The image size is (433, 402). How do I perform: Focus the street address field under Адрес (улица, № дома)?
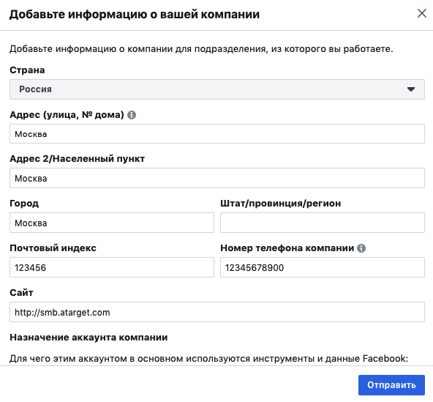pos(217,134)
